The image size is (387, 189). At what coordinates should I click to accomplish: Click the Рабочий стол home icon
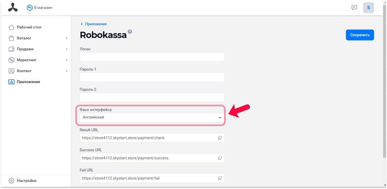(11, 27)
